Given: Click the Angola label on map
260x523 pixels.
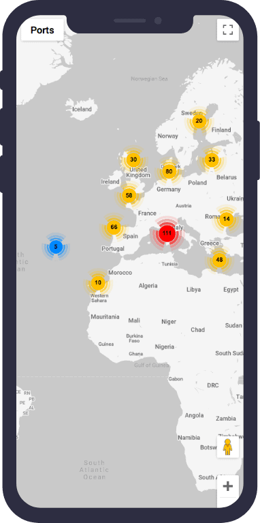Looking at the screenshot, I should pos(195,415).
